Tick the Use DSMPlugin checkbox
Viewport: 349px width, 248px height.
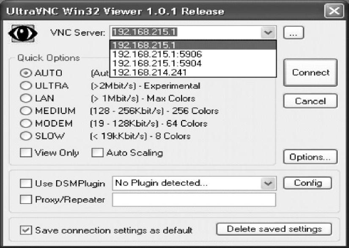point(26,183)
